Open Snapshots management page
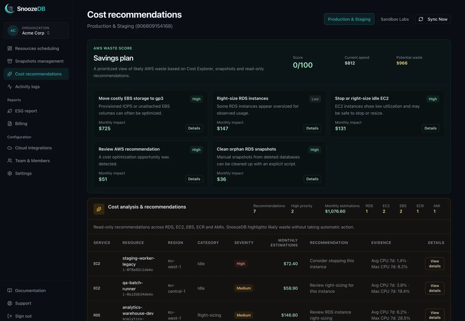This screenshot has height=321, width=465. 36,61
